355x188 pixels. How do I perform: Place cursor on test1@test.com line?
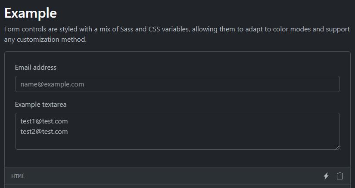point(44,121)
